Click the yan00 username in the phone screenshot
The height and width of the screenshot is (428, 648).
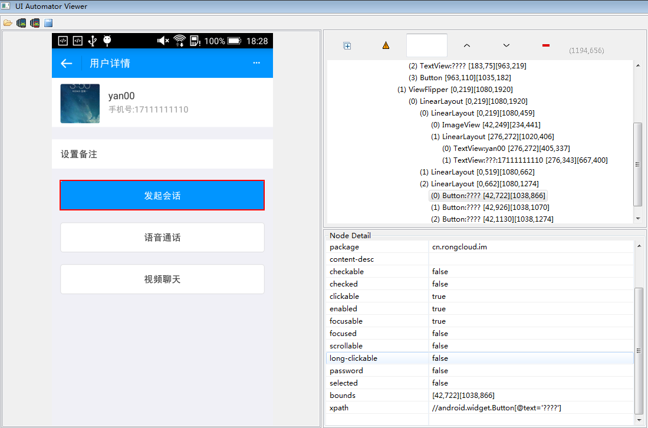click(x=121, y=96)
